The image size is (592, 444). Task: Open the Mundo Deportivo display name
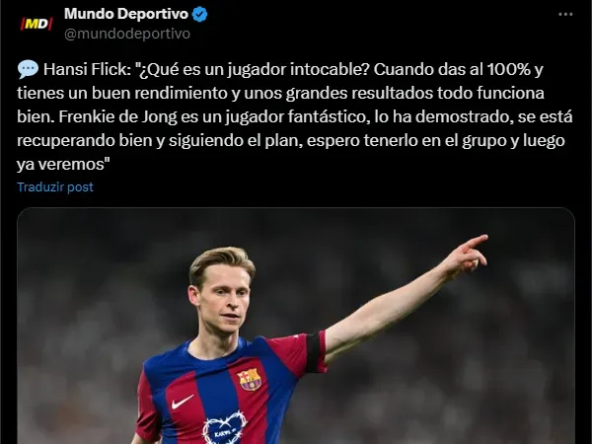126,14
